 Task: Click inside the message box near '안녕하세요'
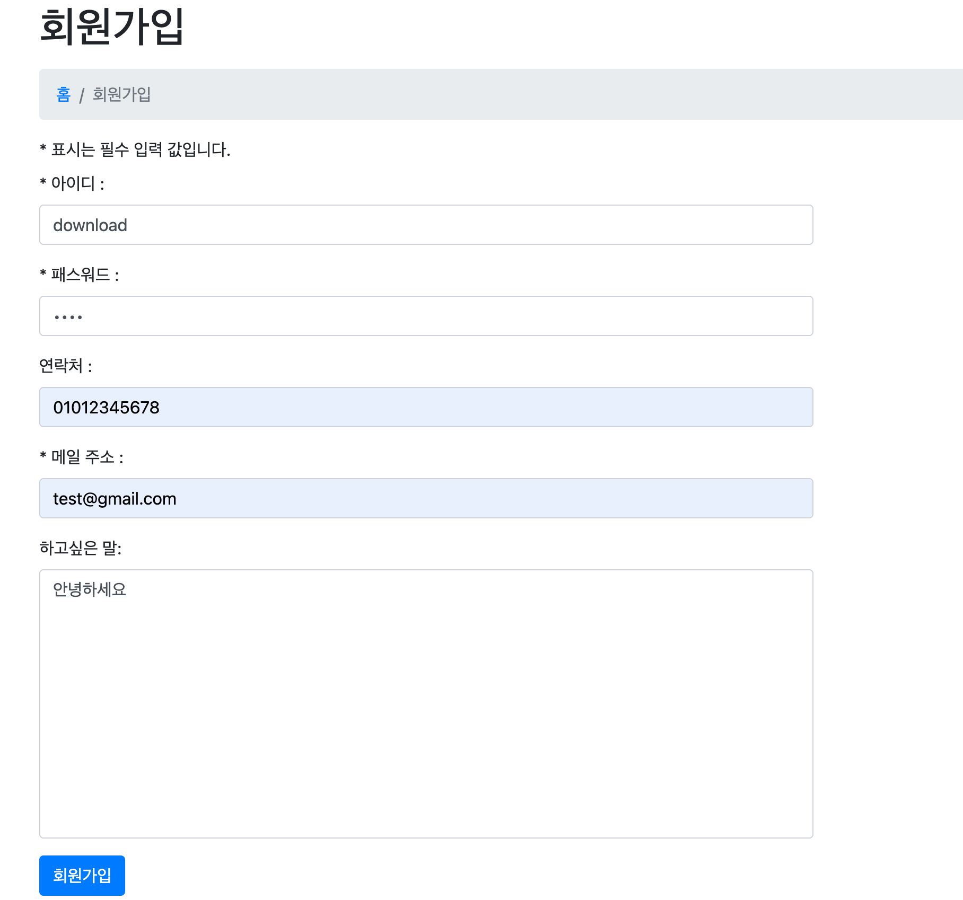point(90,588)
